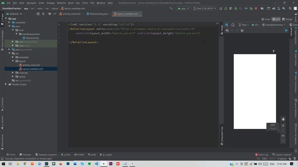Click the Pan hand icon in preview
298x167 pixels.
click(283, 119)
